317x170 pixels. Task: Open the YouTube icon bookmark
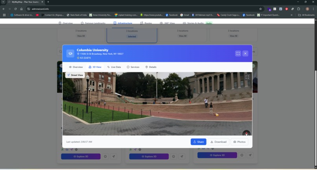37,15
